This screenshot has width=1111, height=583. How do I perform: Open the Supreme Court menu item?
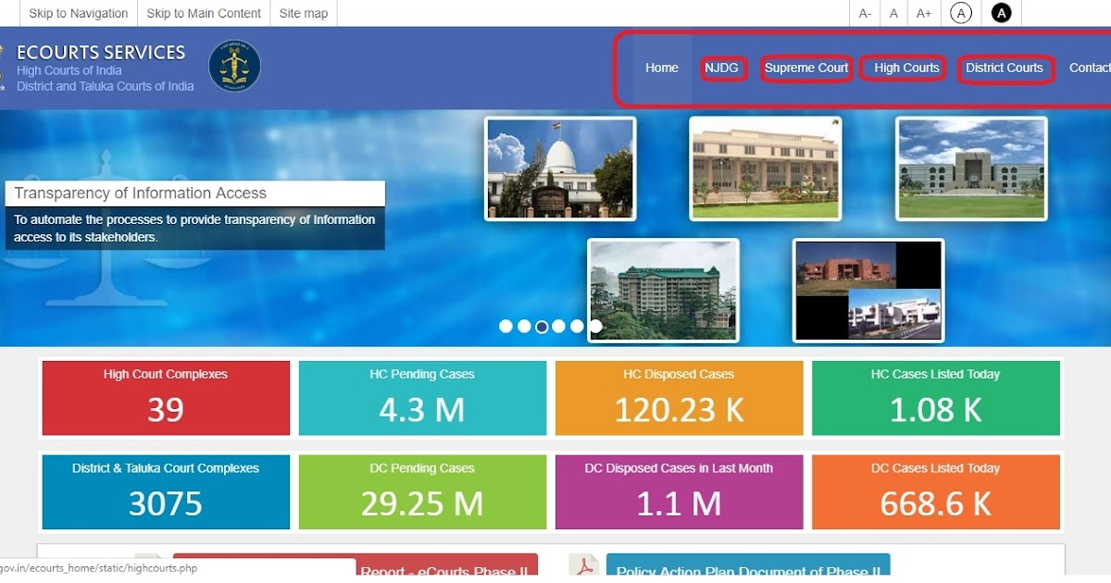pyautogui.click(x=806, y=68)
